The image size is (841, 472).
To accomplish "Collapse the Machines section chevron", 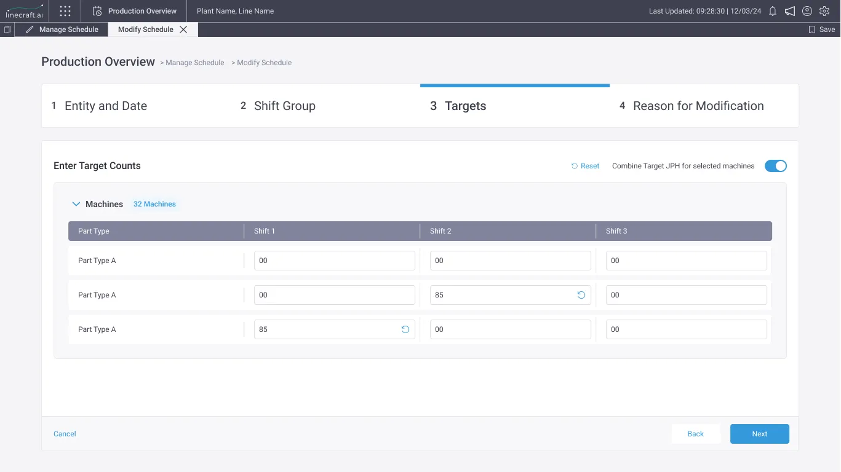I will (x=76, y=204).
